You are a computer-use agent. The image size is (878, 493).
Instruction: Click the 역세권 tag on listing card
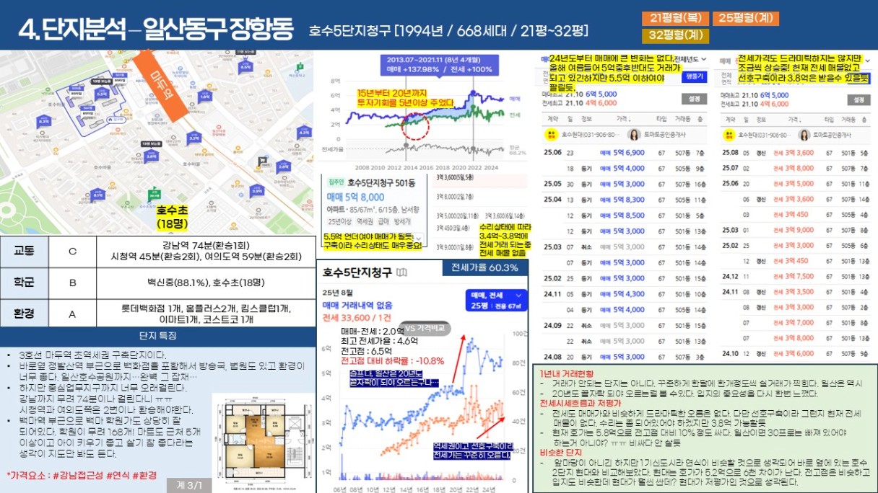[x=365, y=221]
